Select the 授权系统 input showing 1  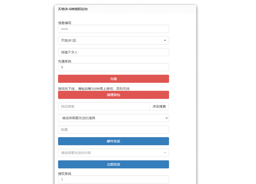pyautogui.click(x=113, y=179)
